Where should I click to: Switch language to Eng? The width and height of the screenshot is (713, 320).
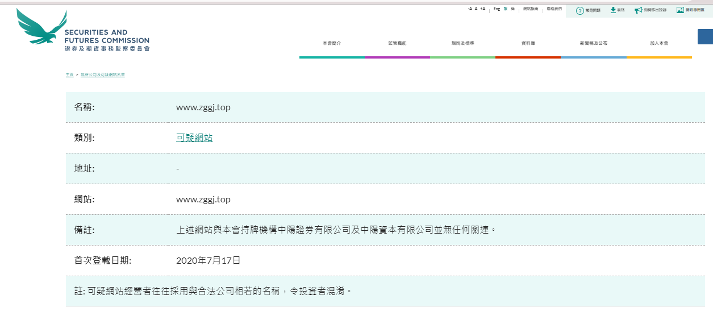(497, 9)
